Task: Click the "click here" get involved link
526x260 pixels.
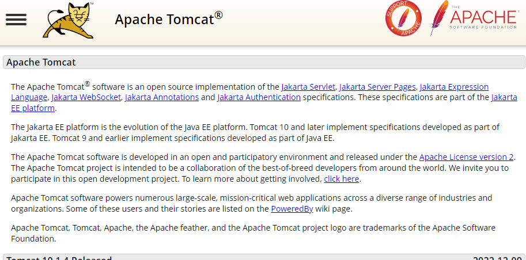Action: point(342,179)
